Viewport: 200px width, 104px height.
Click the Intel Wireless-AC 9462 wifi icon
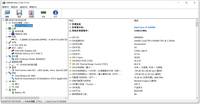[13, 76]
